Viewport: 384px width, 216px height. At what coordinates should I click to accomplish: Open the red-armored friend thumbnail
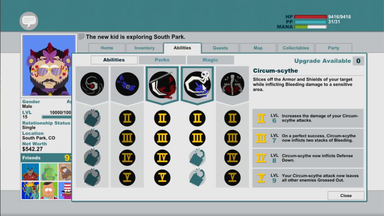click(x=30, y=172)
